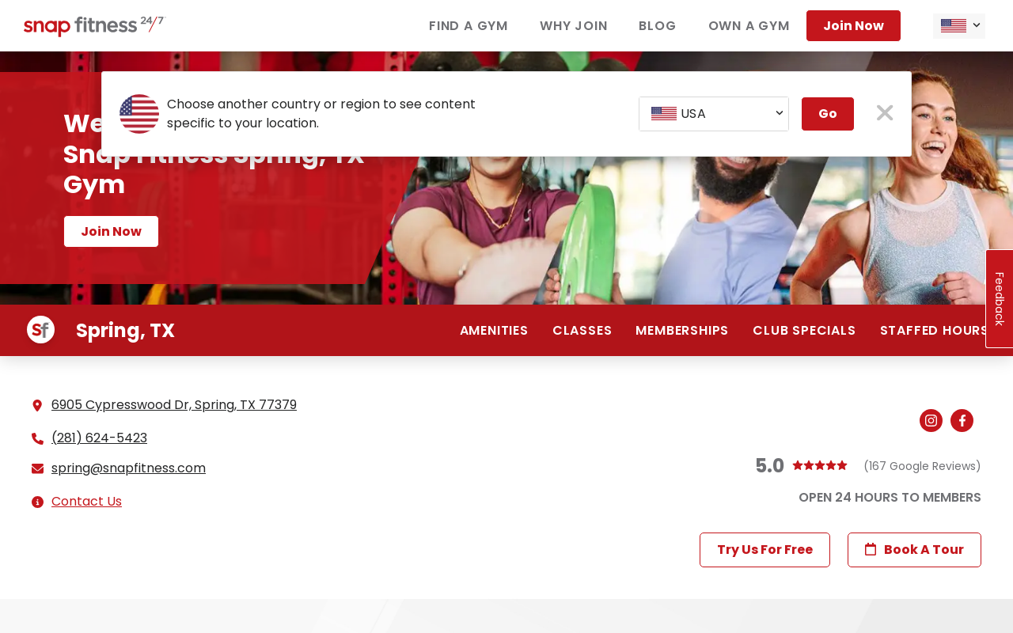1013x633 pixels.
Task: Click the info icon beside Contact Us
Action: 37,502
